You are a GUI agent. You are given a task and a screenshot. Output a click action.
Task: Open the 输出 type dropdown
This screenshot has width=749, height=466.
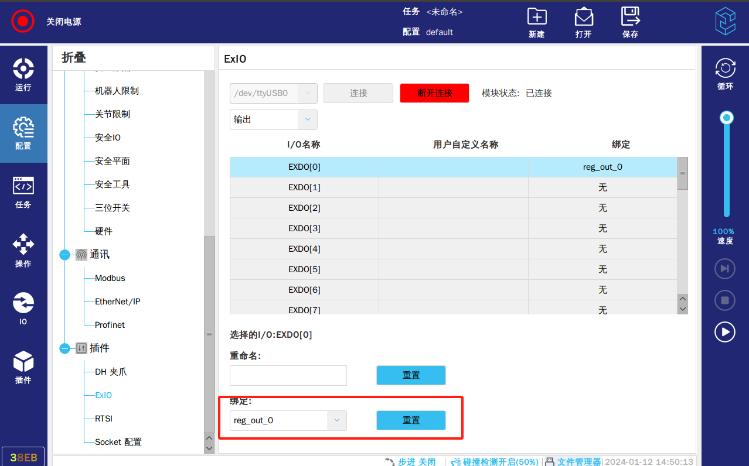click(307, 119)
